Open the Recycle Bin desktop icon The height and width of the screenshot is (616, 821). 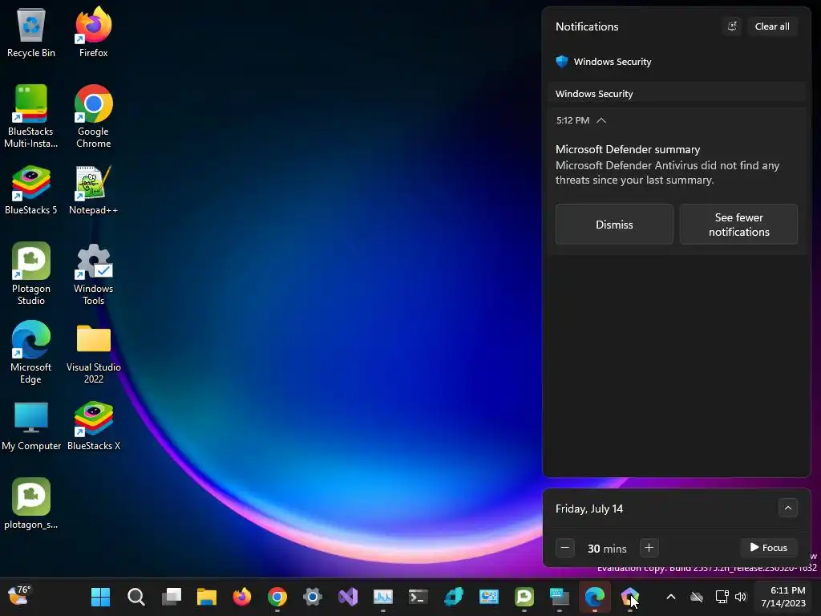(x=31, y=33)
